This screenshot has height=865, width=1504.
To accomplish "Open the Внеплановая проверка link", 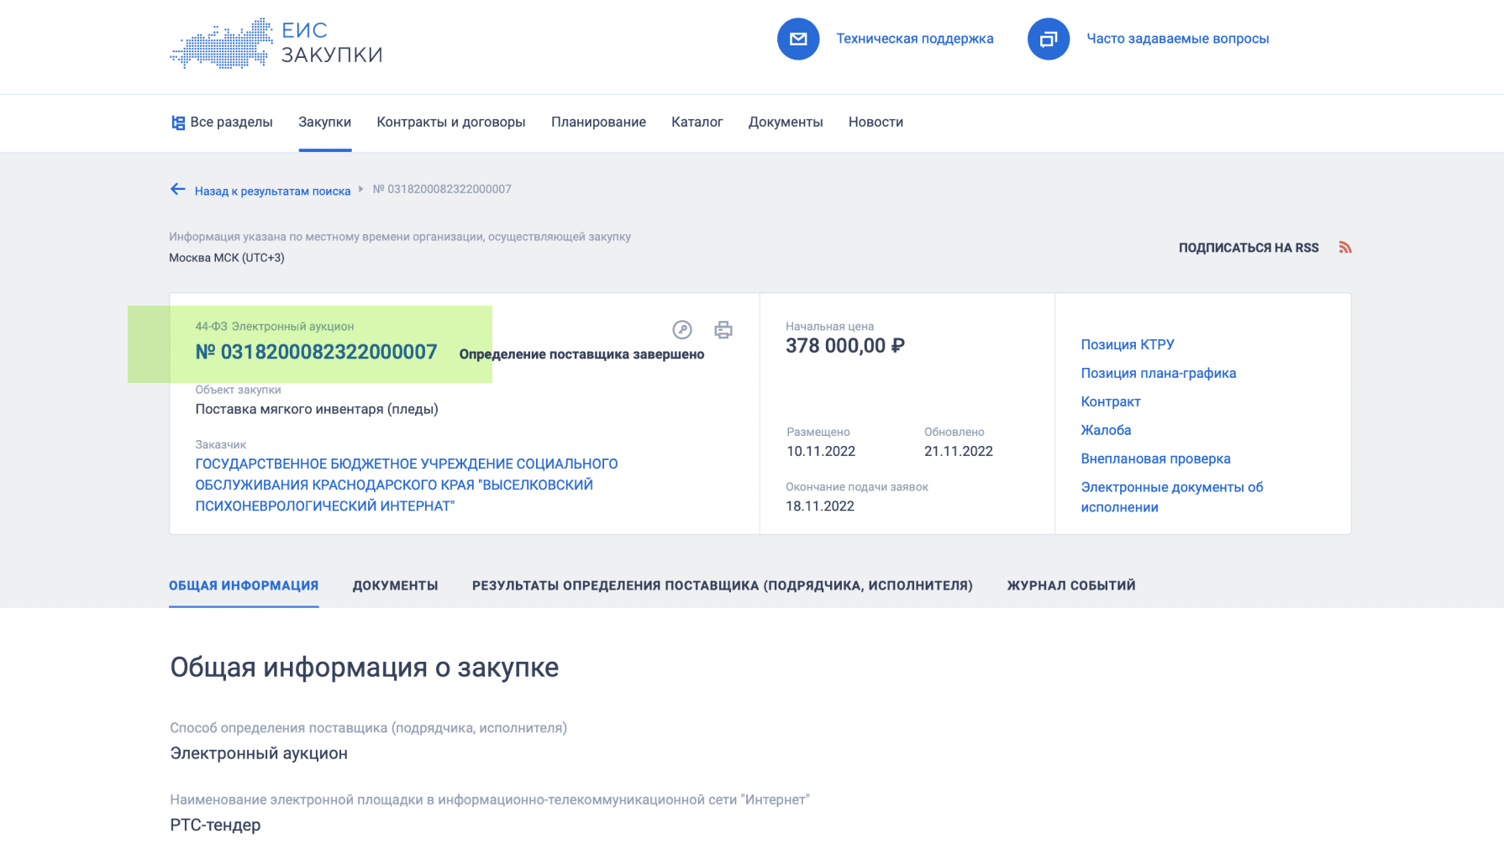I will (x=1155, y=459).
